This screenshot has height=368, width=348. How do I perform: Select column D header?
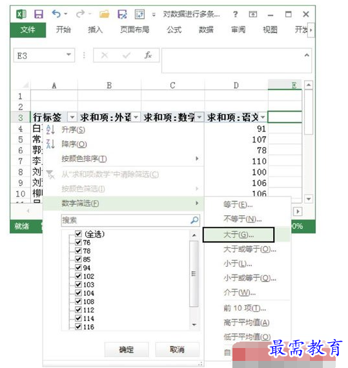236,85
